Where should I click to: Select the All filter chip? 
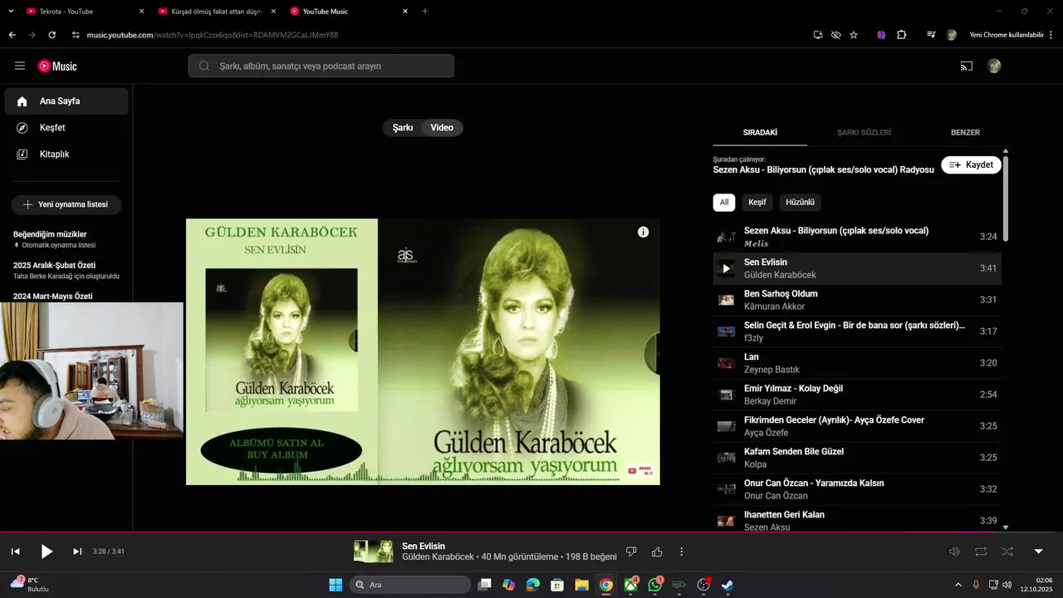(x=724, y=202)
